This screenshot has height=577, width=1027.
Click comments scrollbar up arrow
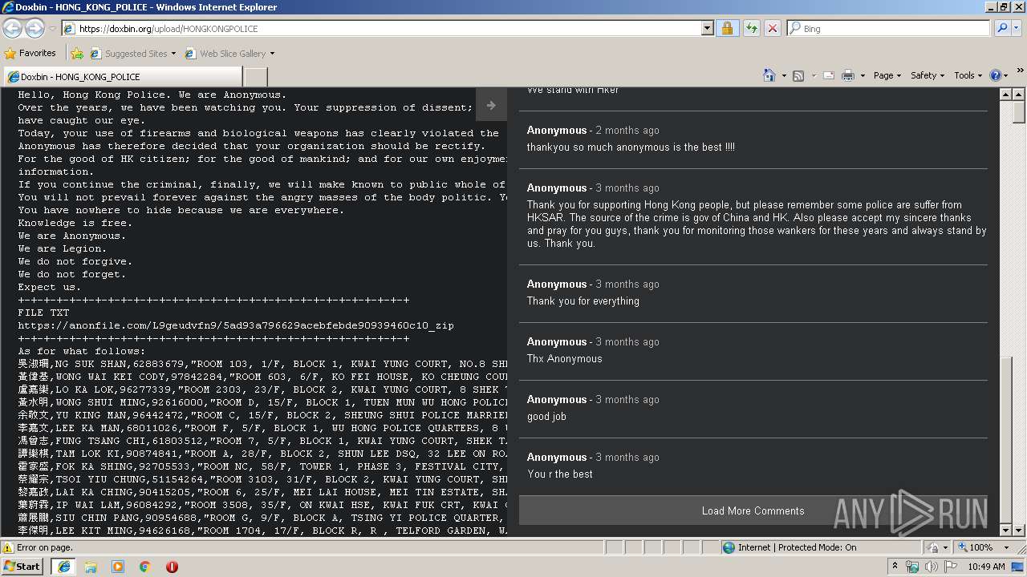point(1005,94)
